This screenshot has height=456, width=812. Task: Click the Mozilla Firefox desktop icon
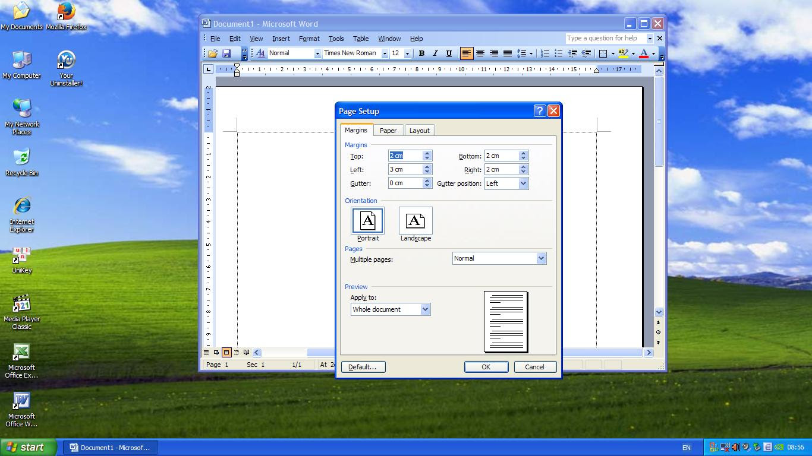pyautogui.click(x=66, y=16)
